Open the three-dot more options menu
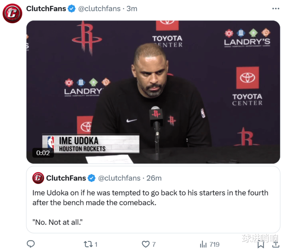This screenshot has width=283, height=249. [x=276, y=9]
